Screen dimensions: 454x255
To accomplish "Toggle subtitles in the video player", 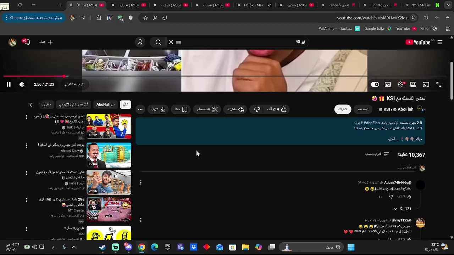I will point(388,84).
